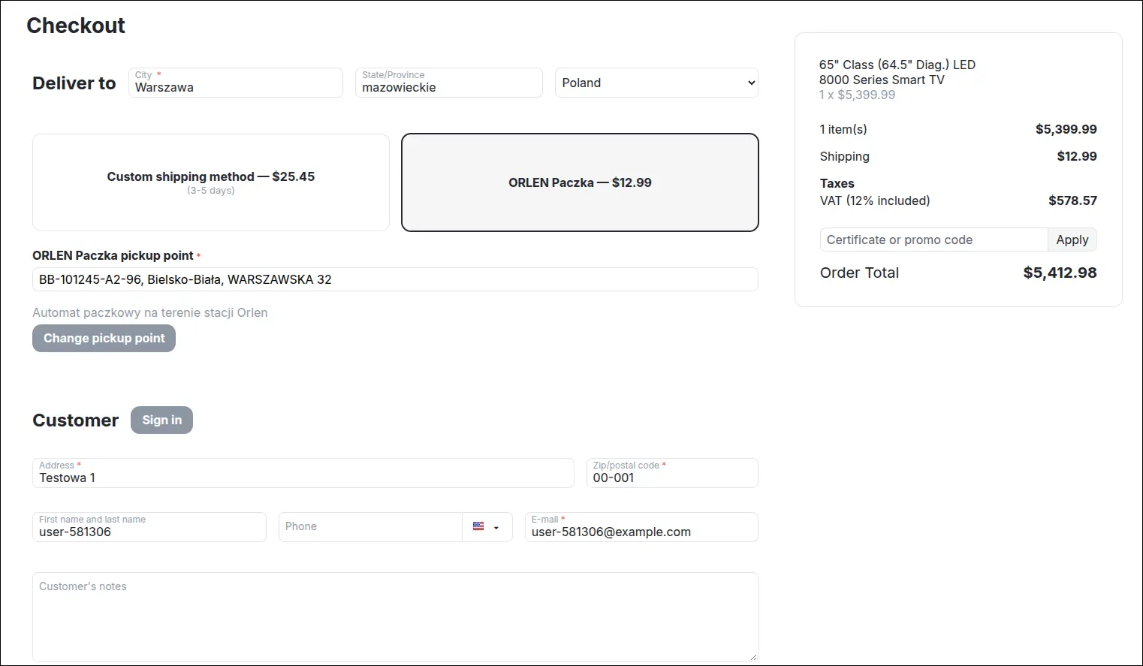Edit the City field with Warszawa

tap(236, 83)
